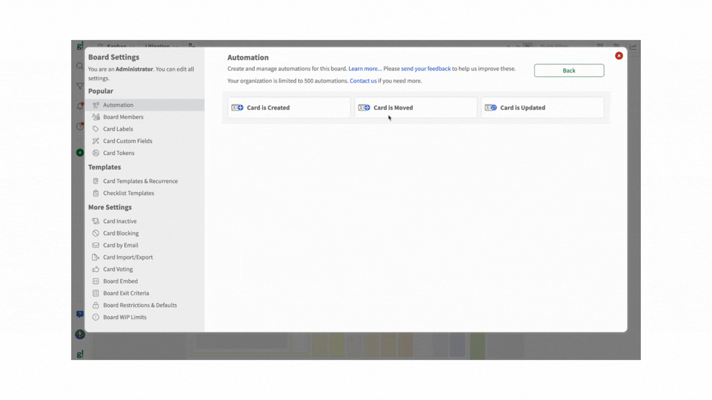Click the Card Templates & Recurrence icon
The height and width of the screenshot is (400, 712).
point(96,181)
